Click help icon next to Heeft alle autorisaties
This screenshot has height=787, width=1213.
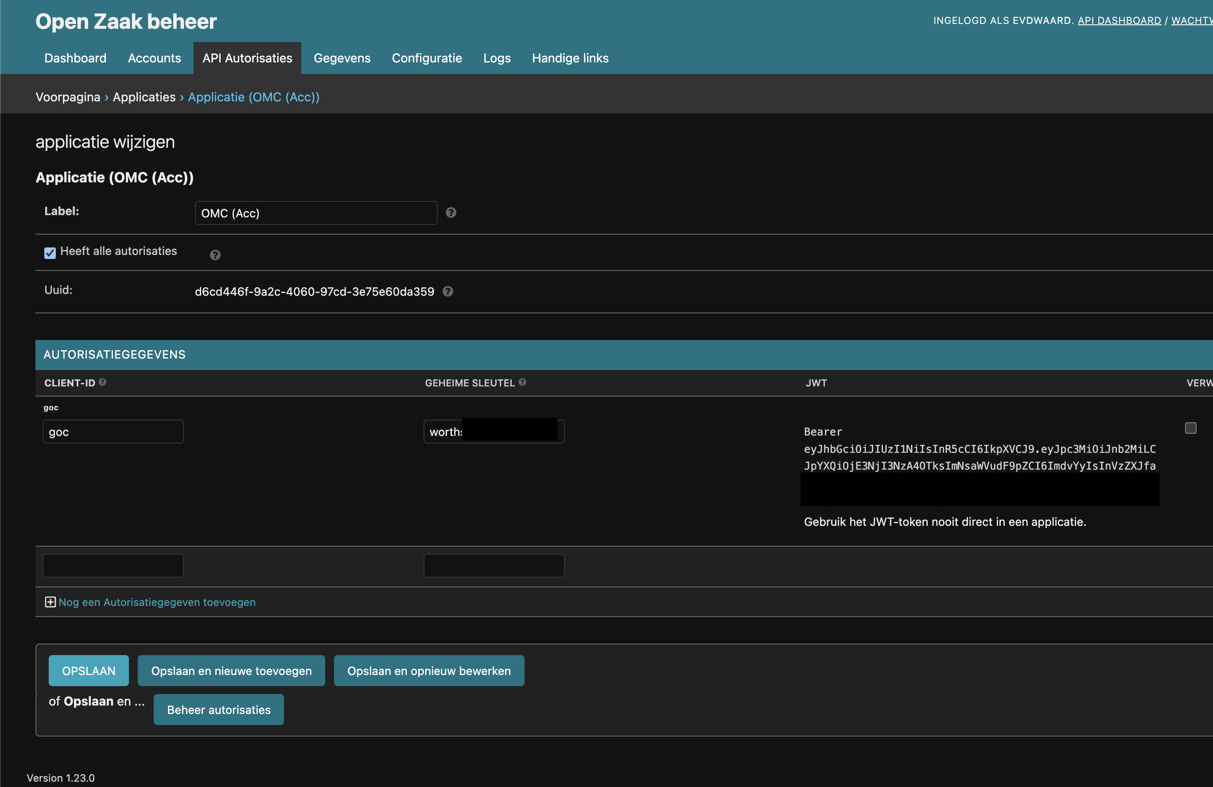(215, 255)
